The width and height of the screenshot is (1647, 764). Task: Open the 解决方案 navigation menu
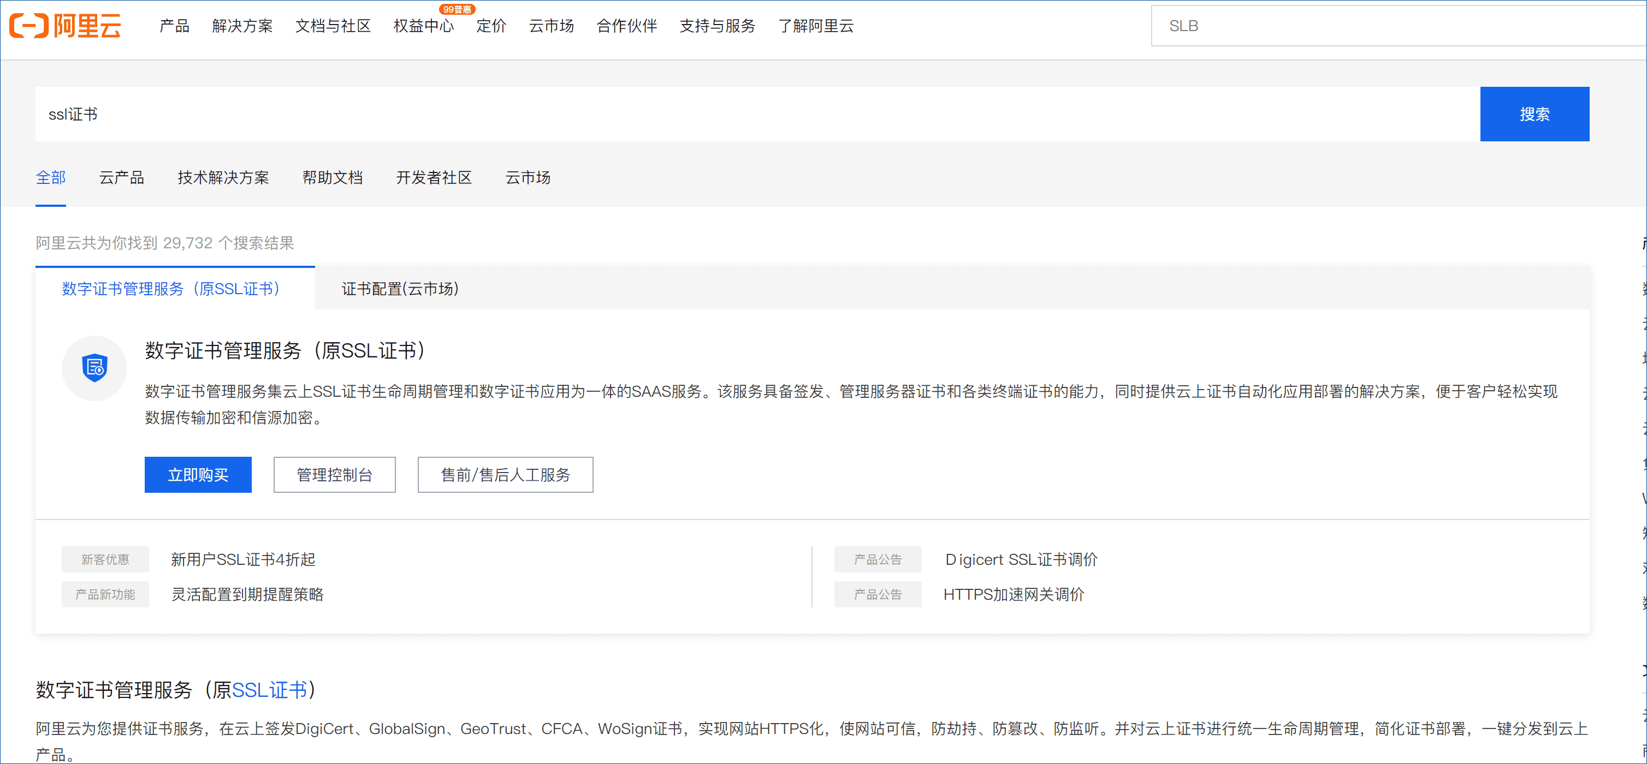tap(242, 26)
